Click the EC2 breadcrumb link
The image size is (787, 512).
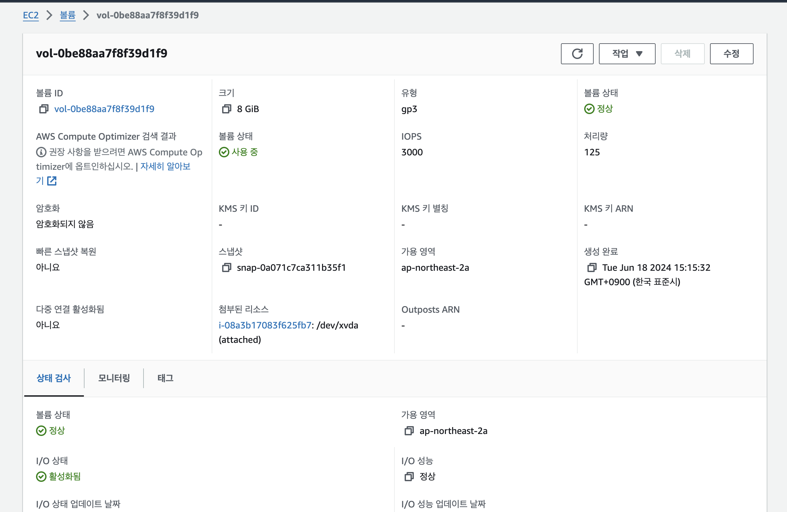point(31,15)
